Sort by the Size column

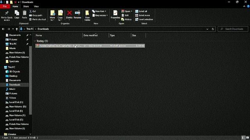pos(134,35)
